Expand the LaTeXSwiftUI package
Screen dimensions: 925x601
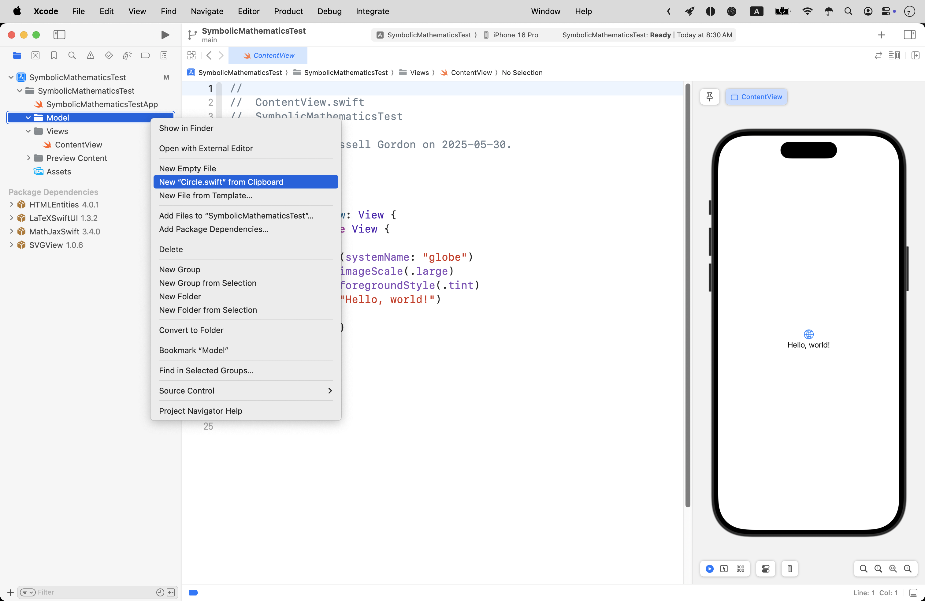click(11, 218)
